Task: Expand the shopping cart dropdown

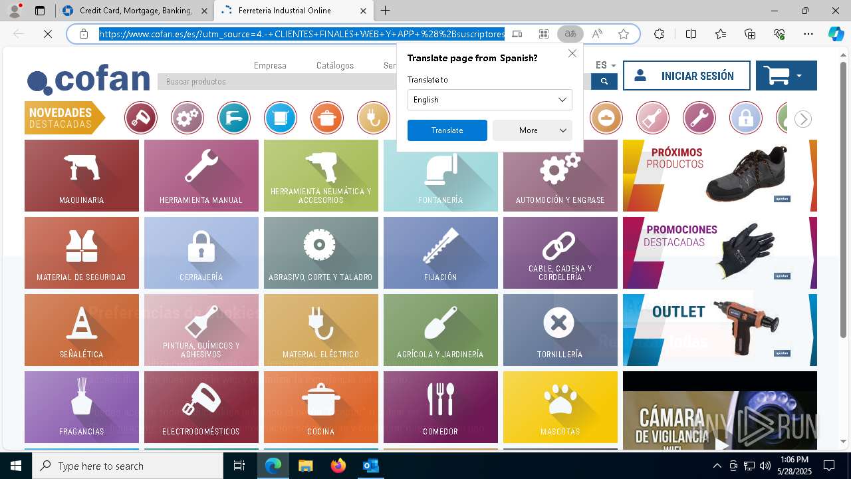Action: [x=787, y=76]
